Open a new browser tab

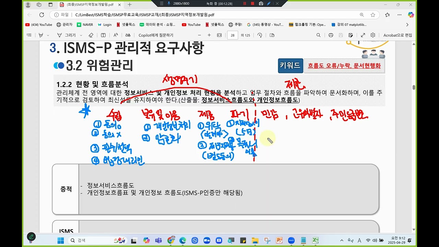point(130,5)
